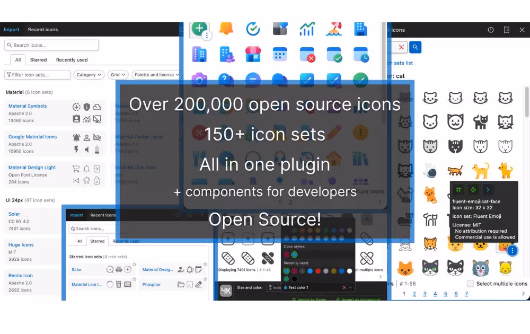Pick the magenta color style swatch

(287, 254)
